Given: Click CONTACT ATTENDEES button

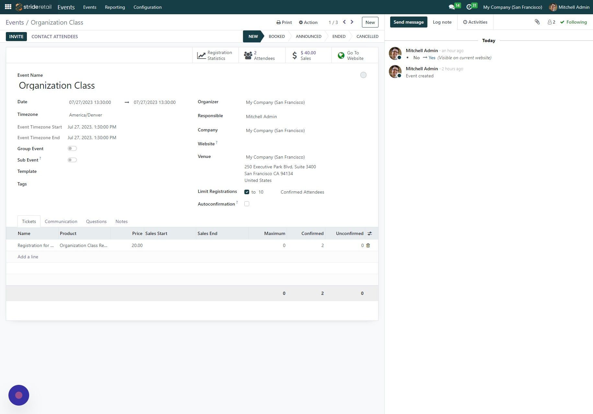Looking at the screenshot, I should coord(55,37).
